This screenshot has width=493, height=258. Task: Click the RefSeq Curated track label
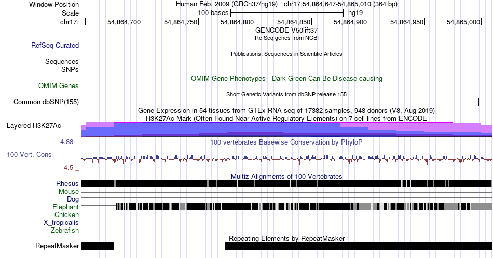coord(54,45)
